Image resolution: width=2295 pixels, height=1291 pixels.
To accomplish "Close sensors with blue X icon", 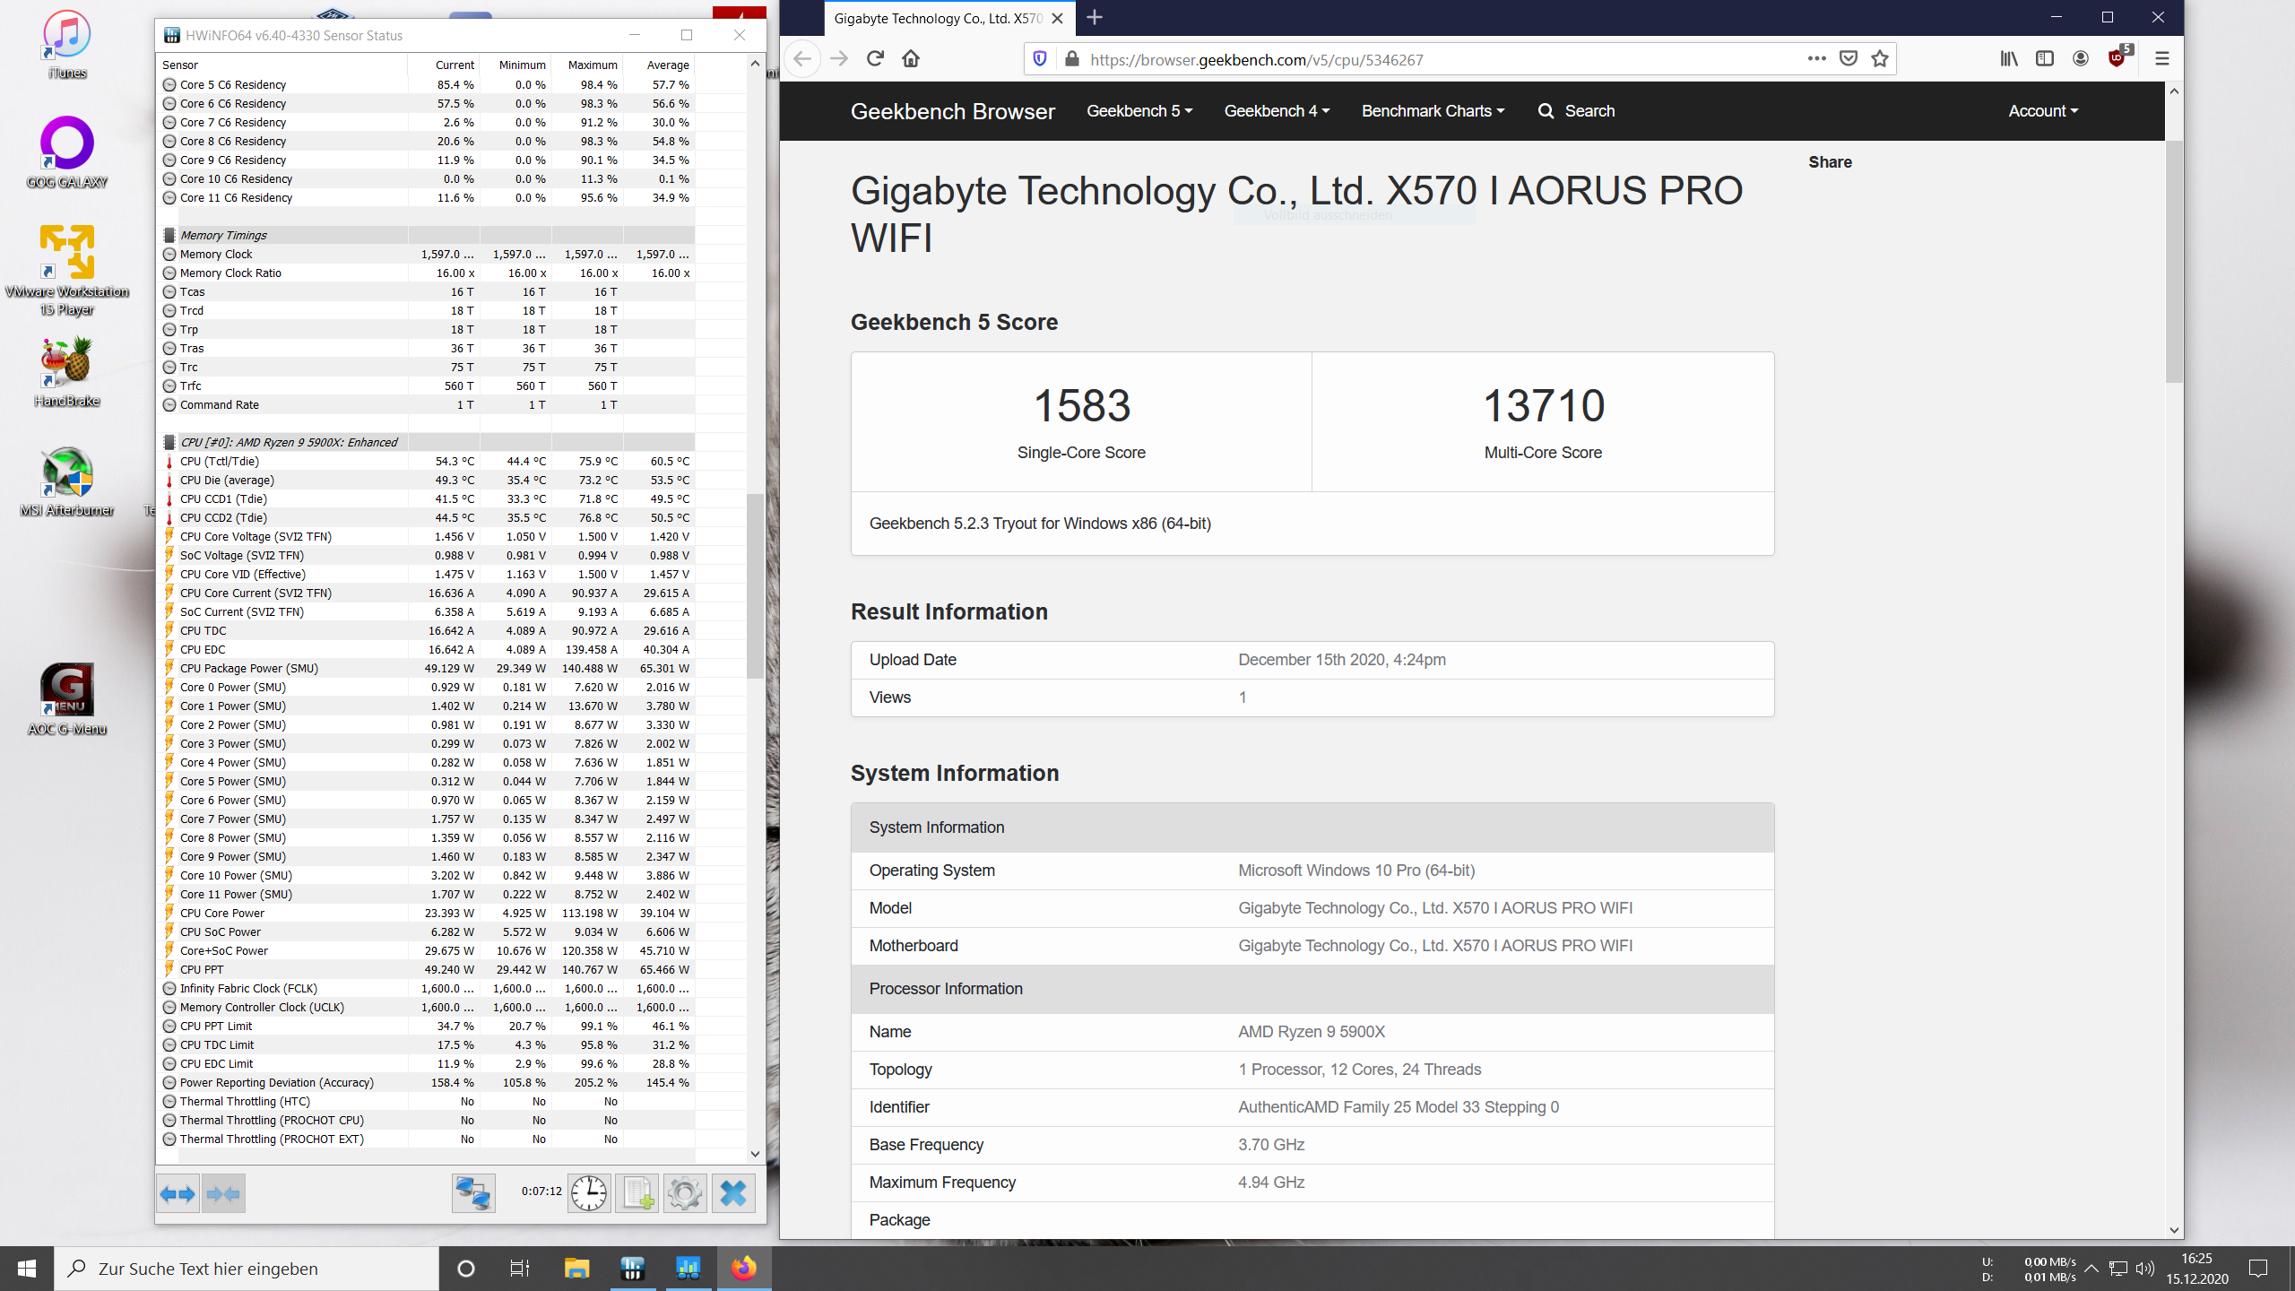I will coord(733,1193).
